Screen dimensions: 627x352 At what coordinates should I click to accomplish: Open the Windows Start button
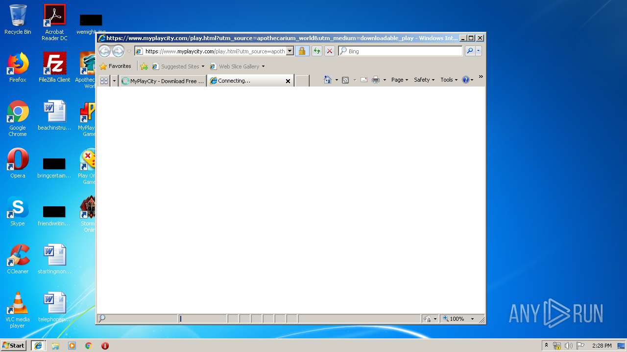[x=14, y=346]
